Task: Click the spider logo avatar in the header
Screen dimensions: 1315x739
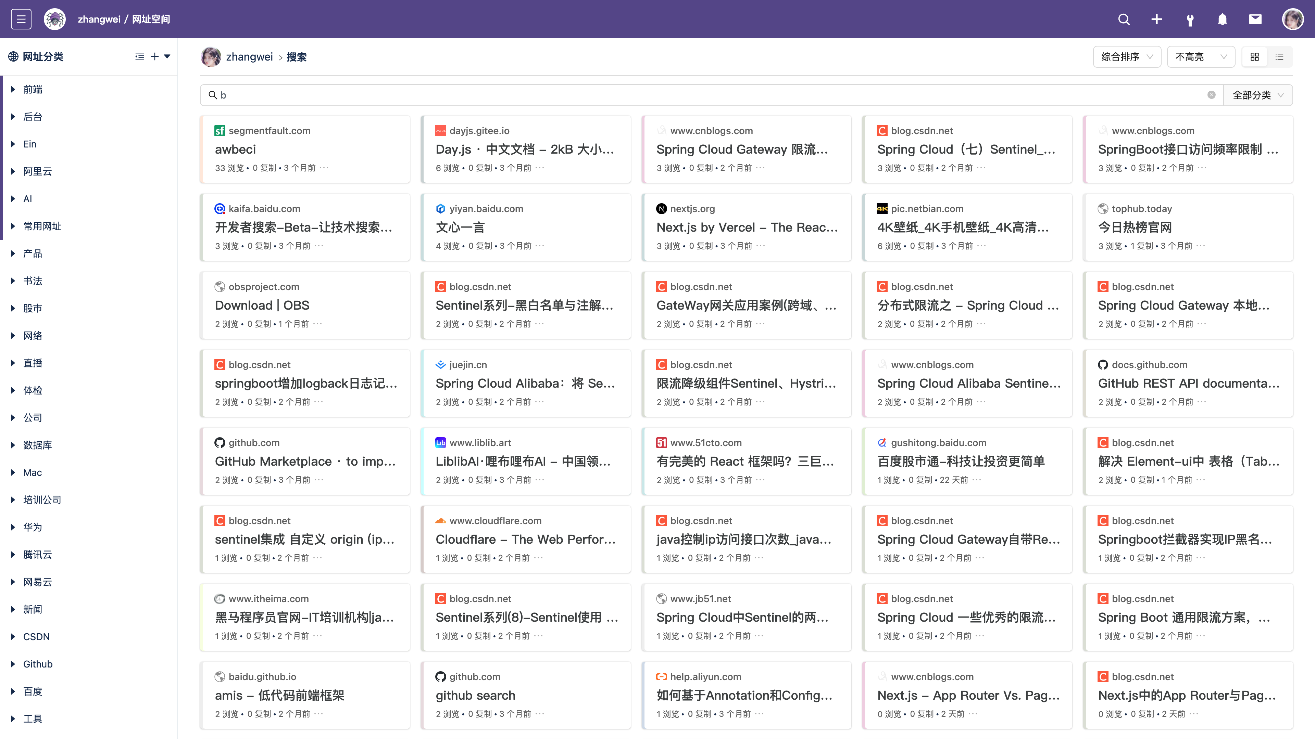Action: (x=55, y=19)
